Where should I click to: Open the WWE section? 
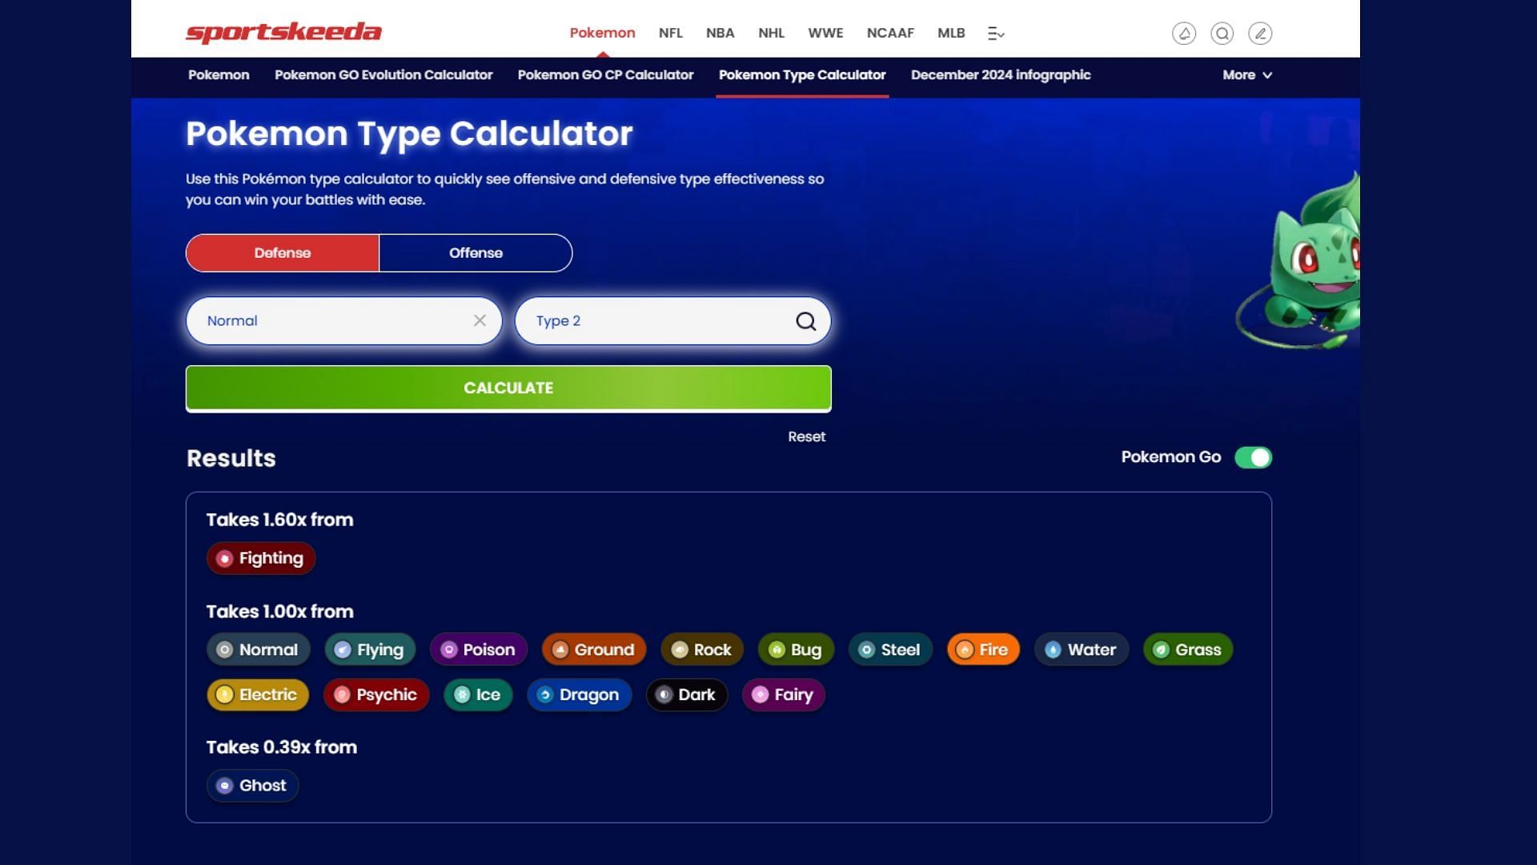point(825,33)
